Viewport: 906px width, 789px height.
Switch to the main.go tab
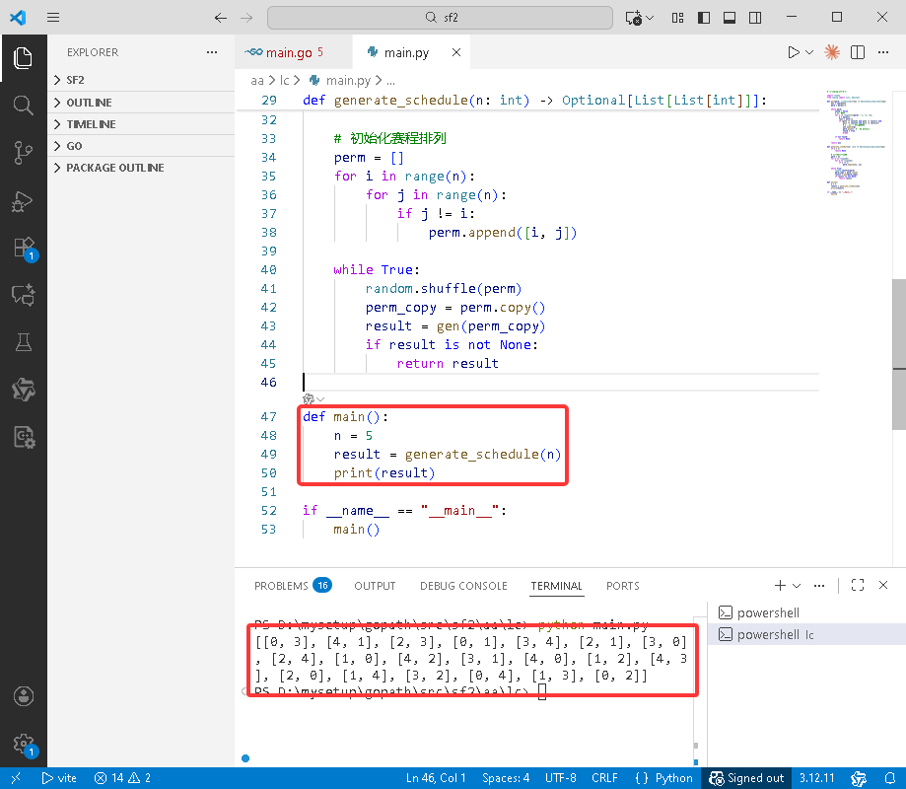[294, 52]
